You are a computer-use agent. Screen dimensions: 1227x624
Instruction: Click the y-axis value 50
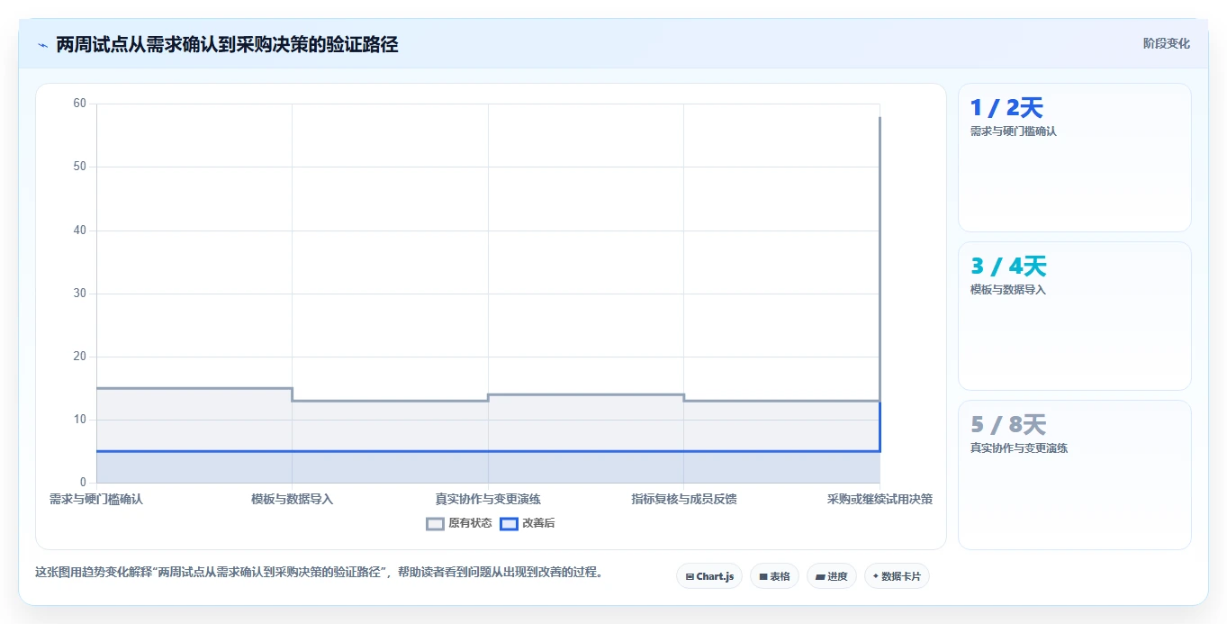[x=79, y=167]
